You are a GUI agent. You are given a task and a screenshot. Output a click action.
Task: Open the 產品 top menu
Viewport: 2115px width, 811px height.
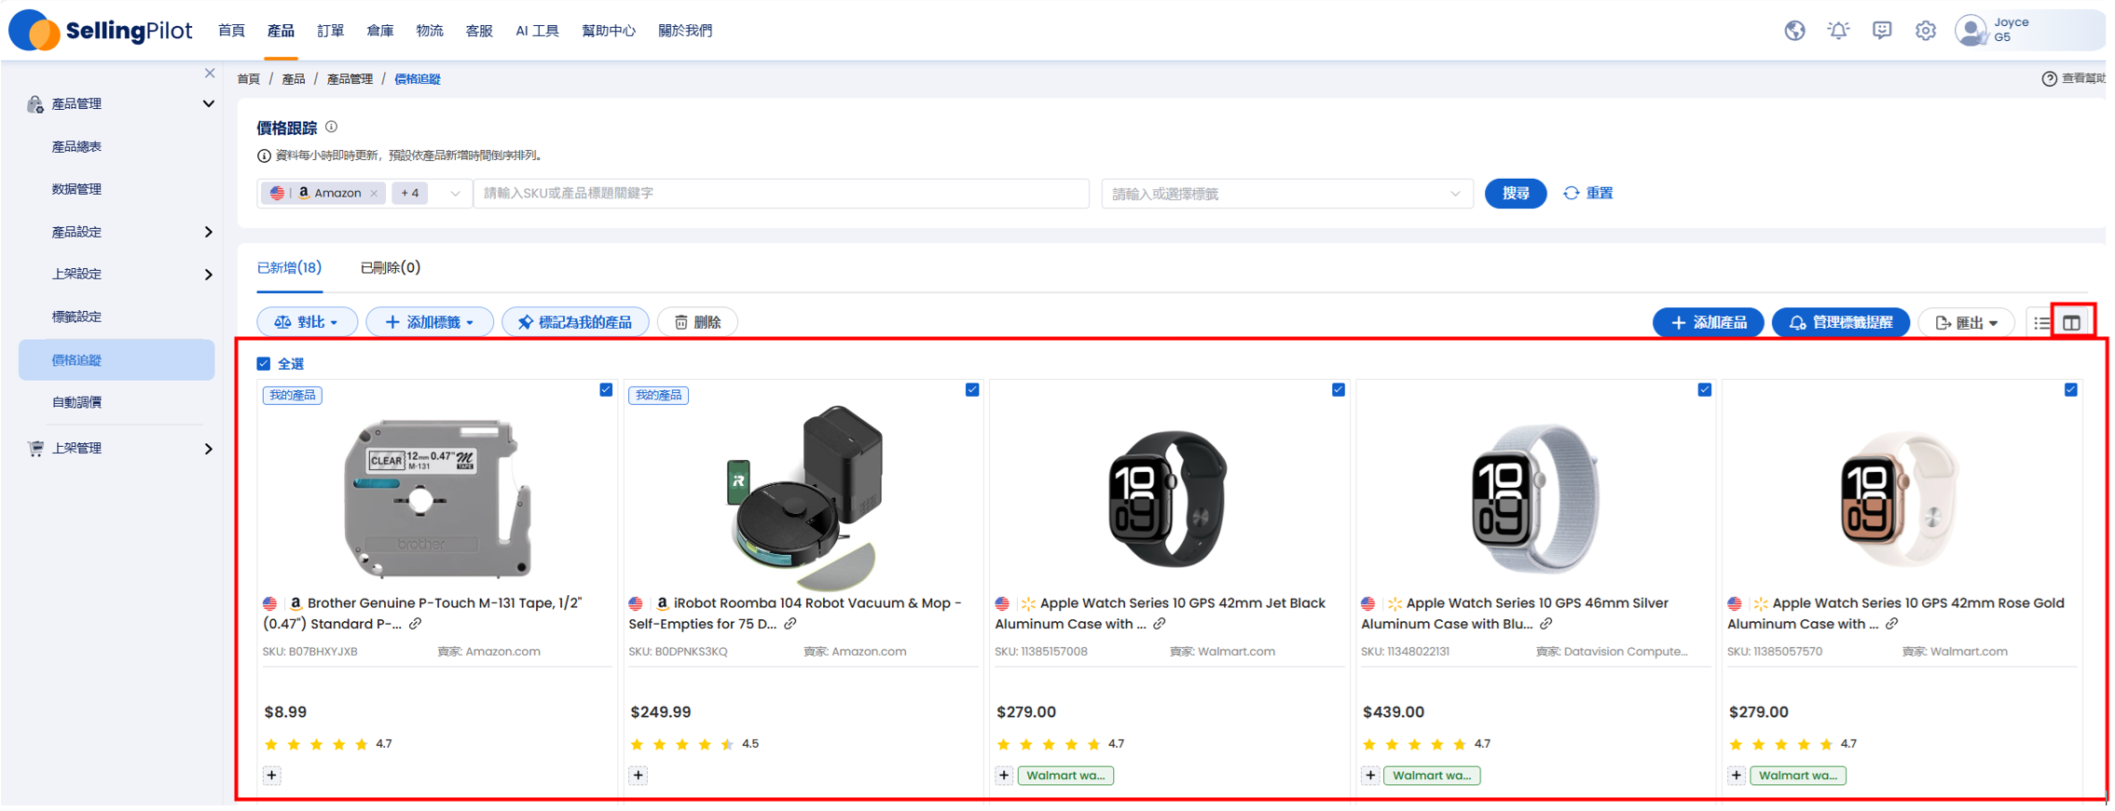tap(281, 31)
